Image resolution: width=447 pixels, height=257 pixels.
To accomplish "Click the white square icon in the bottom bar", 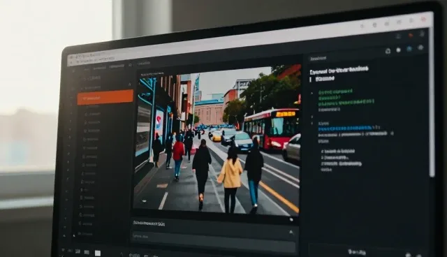I will (98, 253).
